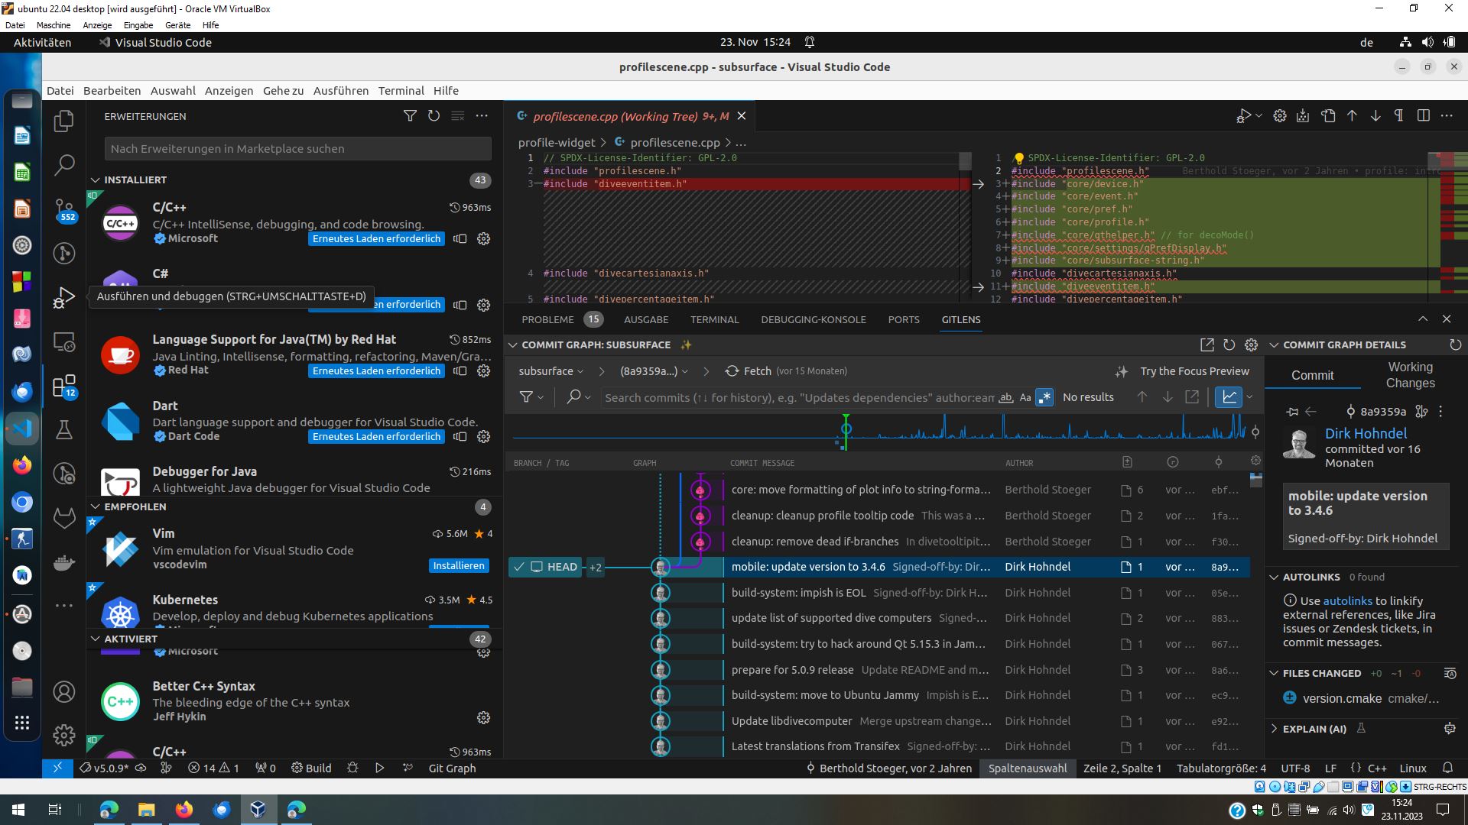Open the autolinks hyperlink
1468x825 pixels.
click(x=1347, y=601)
